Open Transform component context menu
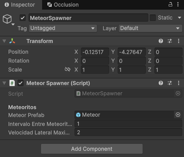This screenshot has height=157, width=184. coord(179,41)
